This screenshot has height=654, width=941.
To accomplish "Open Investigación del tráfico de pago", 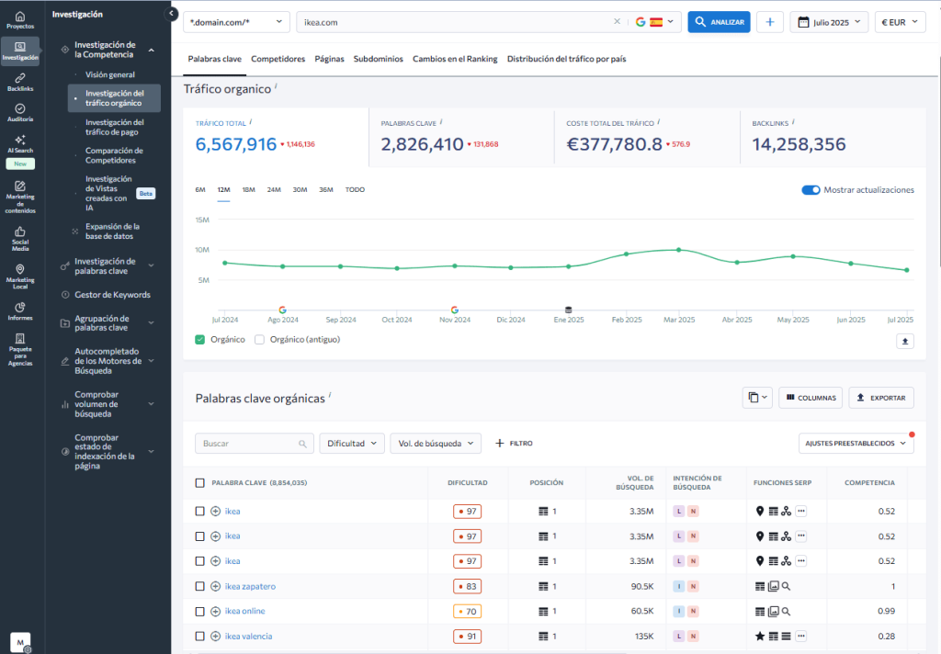I will [x=115, y=127].
